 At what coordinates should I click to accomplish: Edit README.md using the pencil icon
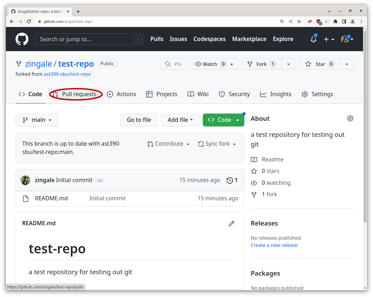231,224
